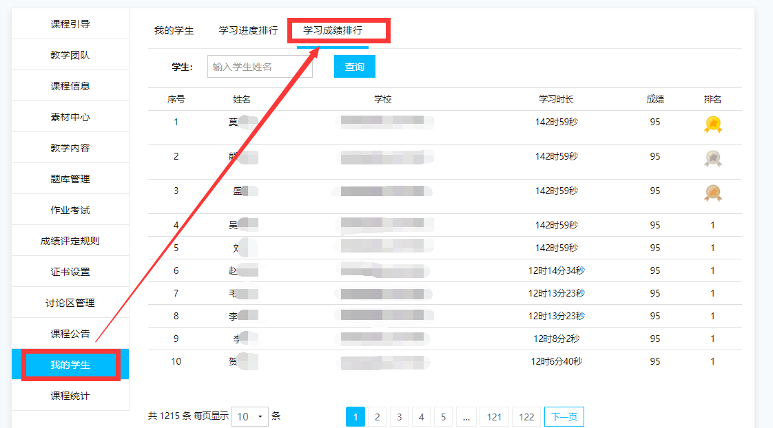This screenshot has height=428, width=773.
Task: Open 课程信息 in the sidebar
Action: click(x=70, y=86)
